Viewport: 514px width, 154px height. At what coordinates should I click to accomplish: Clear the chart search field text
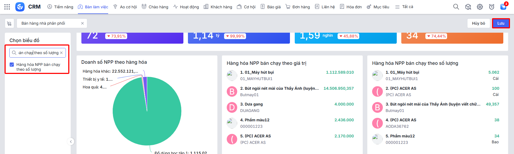coord(61,53)
